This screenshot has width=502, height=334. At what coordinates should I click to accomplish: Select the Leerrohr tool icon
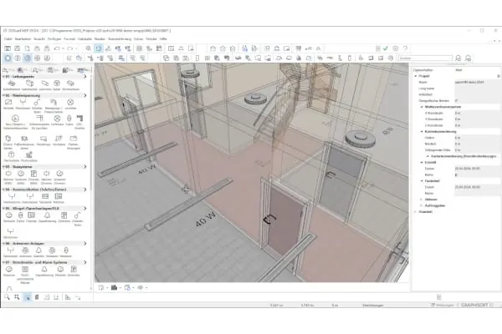tap(45, 83)
